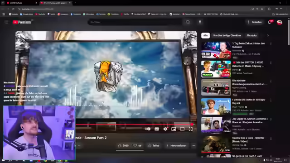
Task: Select the Shurjoka filter chip
Action: (251, 35)
